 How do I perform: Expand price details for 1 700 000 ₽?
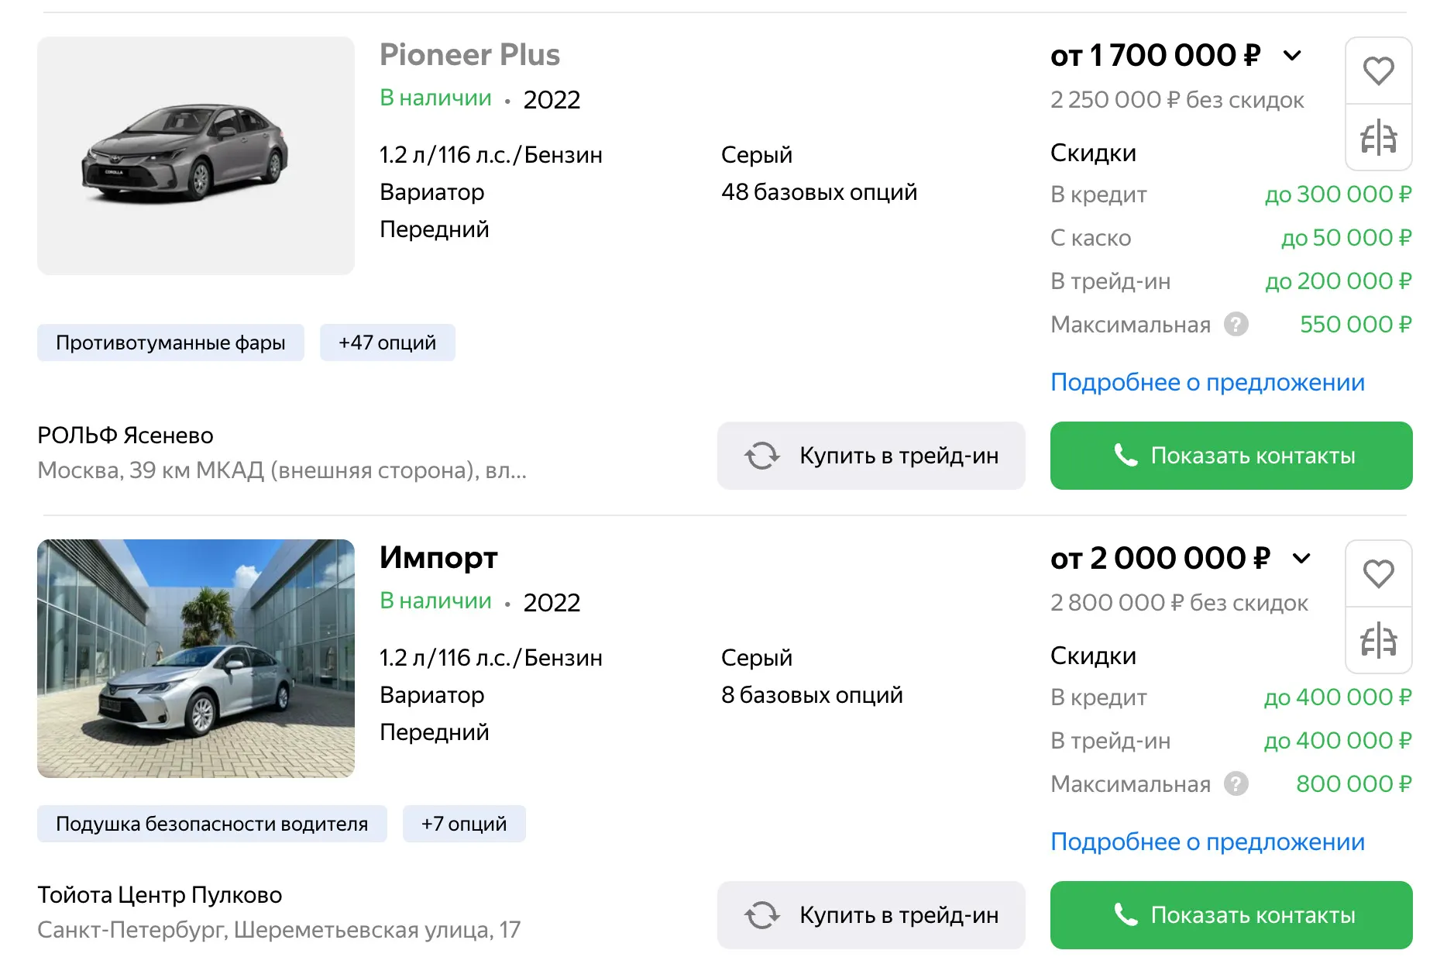click(1291, 56)
